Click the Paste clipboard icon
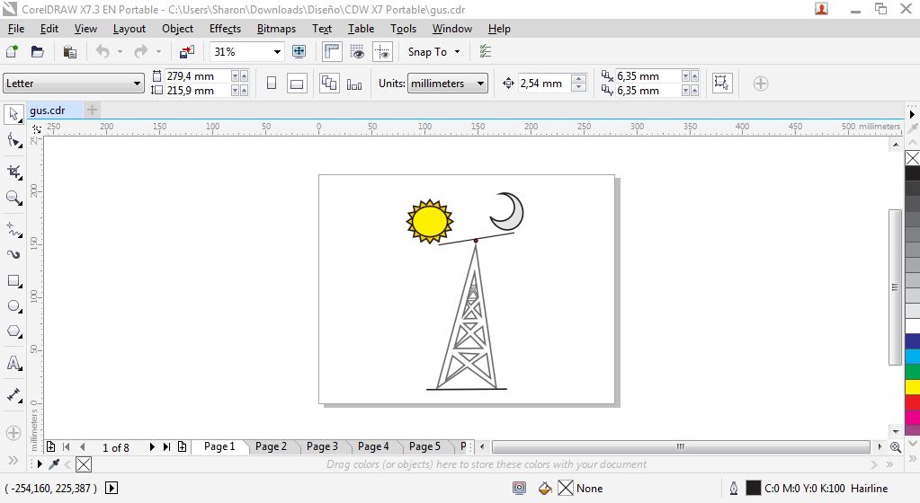 tap(69, 51)
